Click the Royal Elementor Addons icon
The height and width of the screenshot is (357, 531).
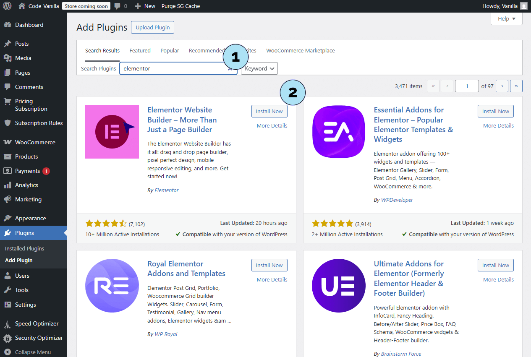[x=112, y=286]
